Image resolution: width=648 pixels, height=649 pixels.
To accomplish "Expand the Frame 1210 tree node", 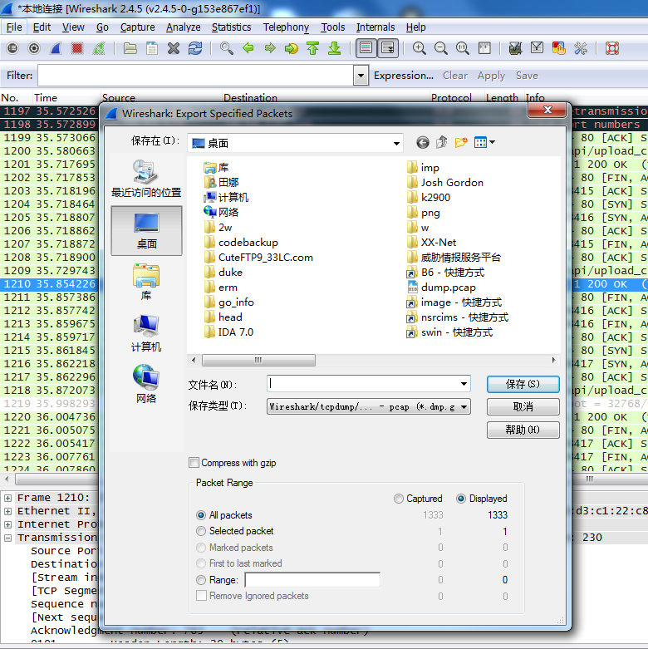I will 7,498.
